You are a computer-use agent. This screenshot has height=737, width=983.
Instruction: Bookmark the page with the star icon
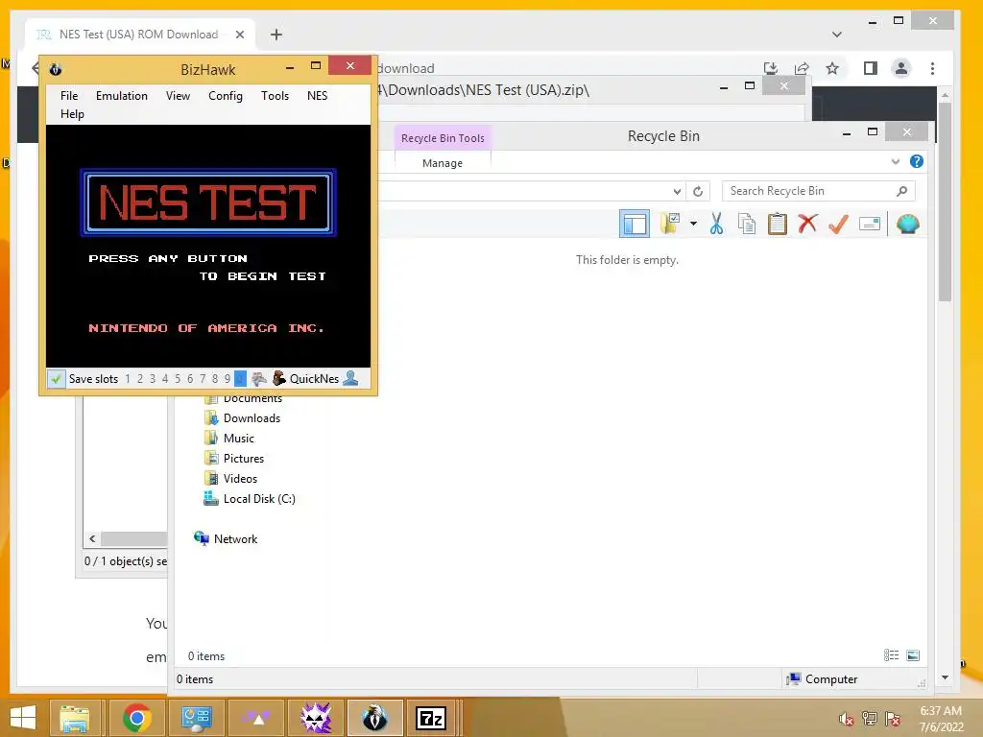click(x=832, y=68)
